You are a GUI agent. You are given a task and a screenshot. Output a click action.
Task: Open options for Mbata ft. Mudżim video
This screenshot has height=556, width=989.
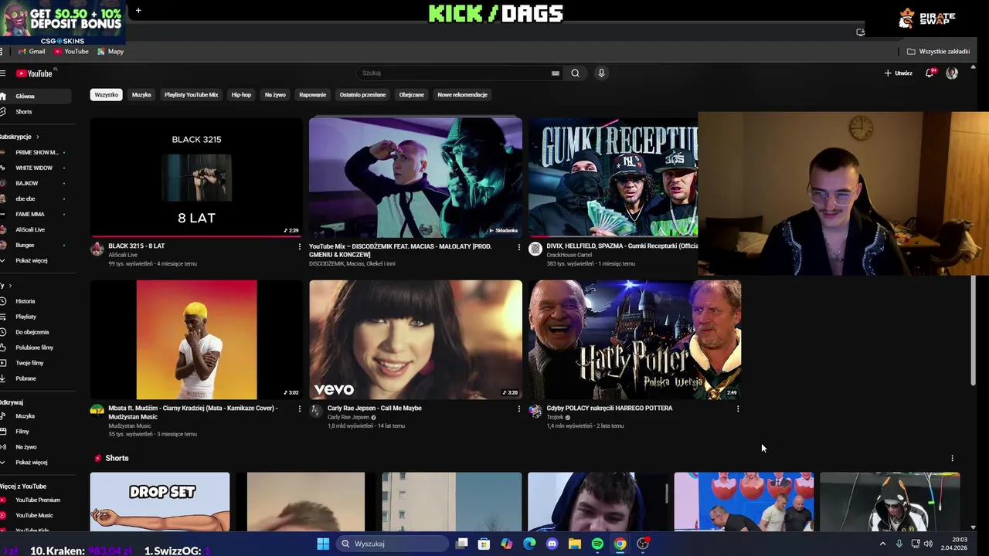(x=300, y=409)
